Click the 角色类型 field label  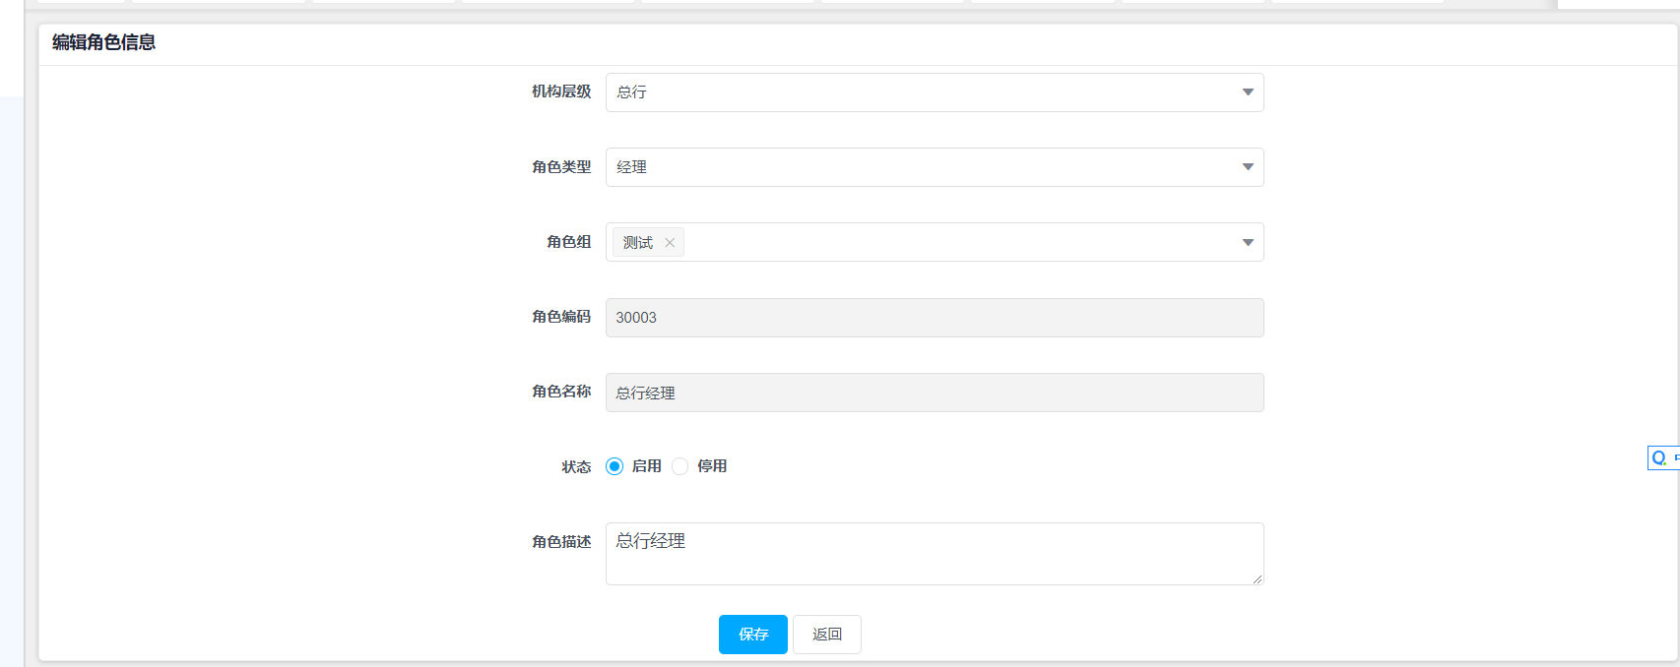coord(561,167)
